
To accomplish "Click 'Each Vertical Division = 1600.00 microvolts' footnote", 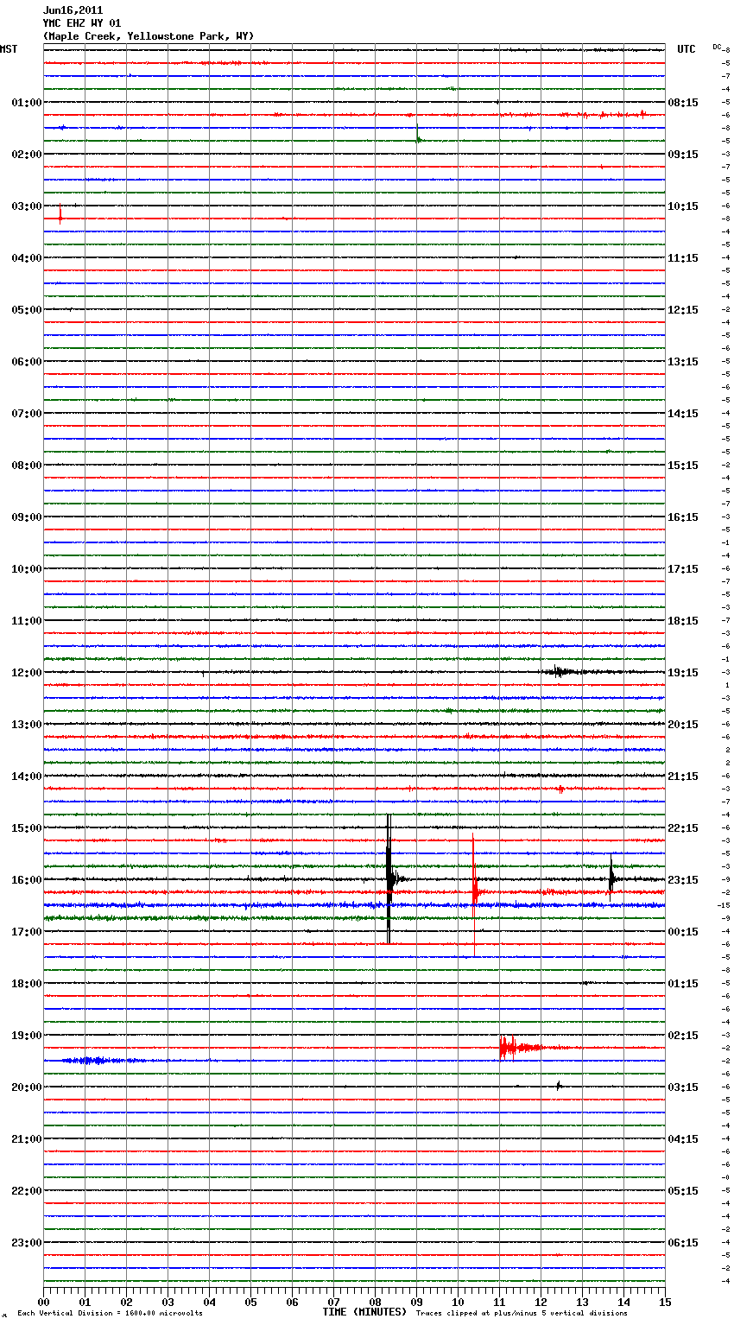I will click(111, 1314).
